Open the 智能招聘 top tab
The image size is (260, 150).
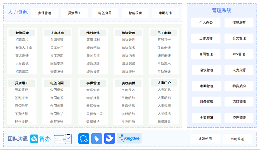tap(135, 13)
